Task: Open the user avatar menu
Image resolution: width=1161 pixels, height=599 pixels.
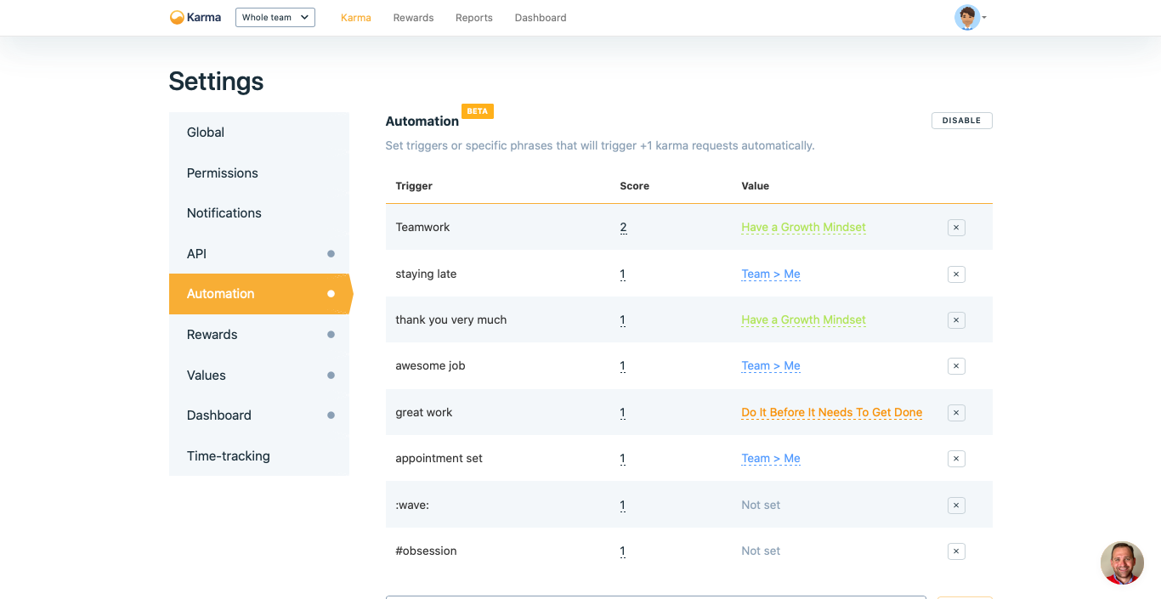Action: (970, 17)
